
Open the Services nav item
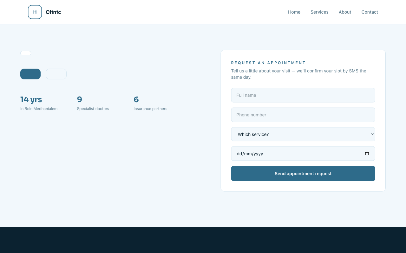(x=319, y=12)
